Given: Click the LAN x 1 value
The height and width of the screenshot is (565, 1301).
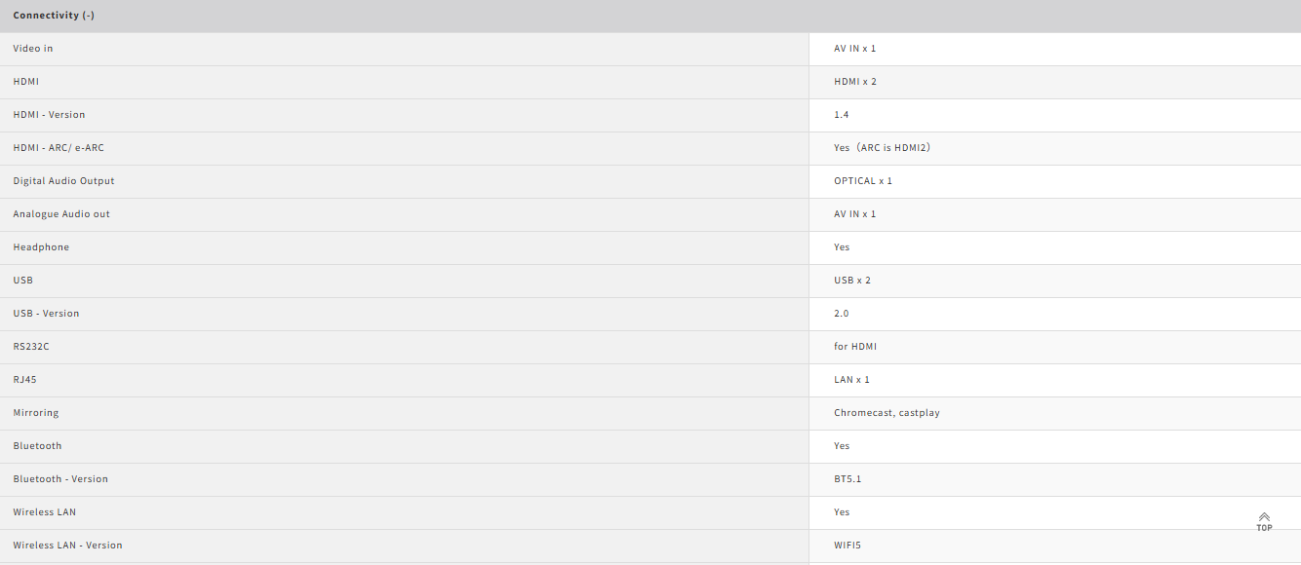Looking at the screenshot, I should coord(852,380).
